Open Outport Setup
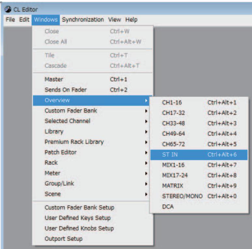This screenshot has width=252, height=249. pos(93,239)
